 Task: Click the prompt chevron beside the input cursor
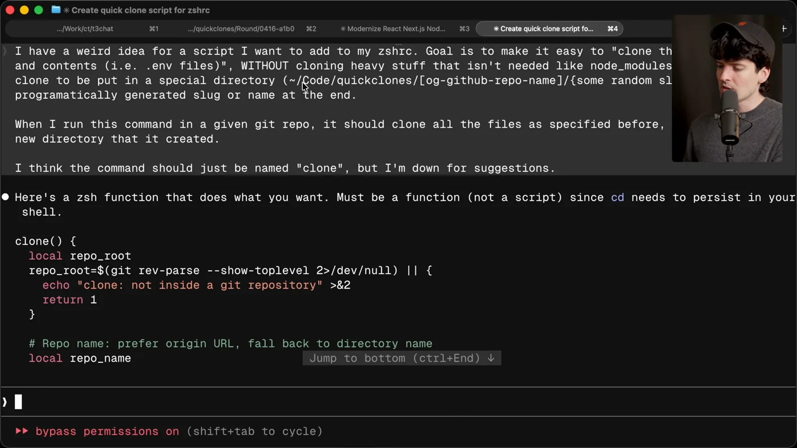point(5,402)
